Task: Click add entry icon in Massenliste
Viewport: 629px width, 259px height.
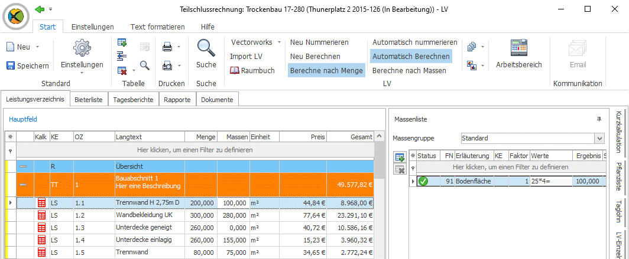Action: [x=400, y=157]
